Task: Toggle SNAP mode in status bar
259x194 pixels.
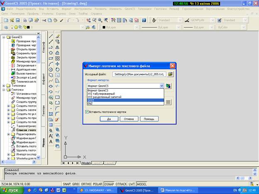Action: tap(66, 184)
